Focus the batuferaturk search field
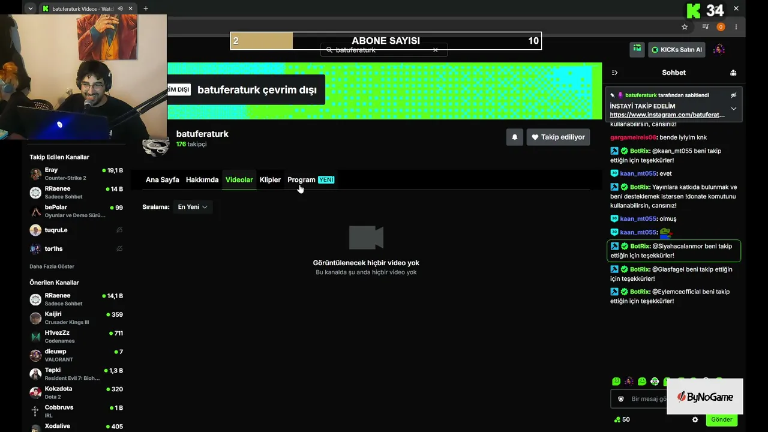 coord(383,50)
